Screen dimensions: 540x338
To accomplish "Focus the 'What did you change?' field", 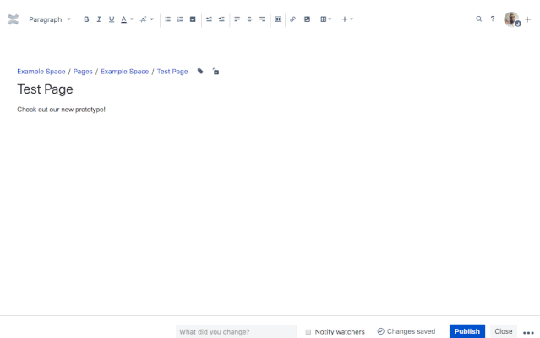I will pyautogui.click(x=237, y=332).
